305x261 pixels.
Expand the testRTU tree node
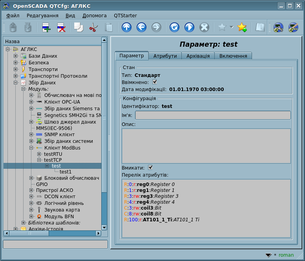39,154
